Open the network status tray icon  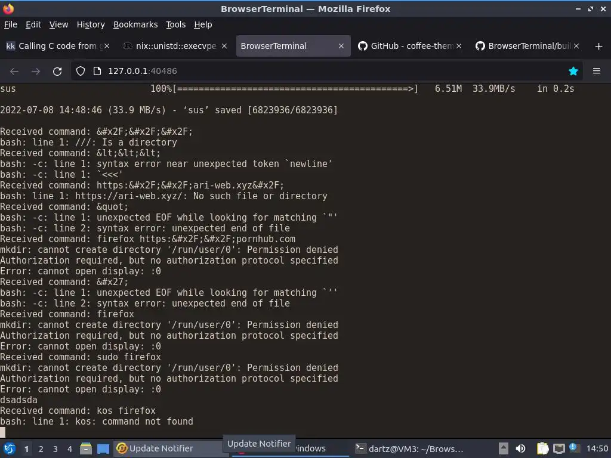558,448
